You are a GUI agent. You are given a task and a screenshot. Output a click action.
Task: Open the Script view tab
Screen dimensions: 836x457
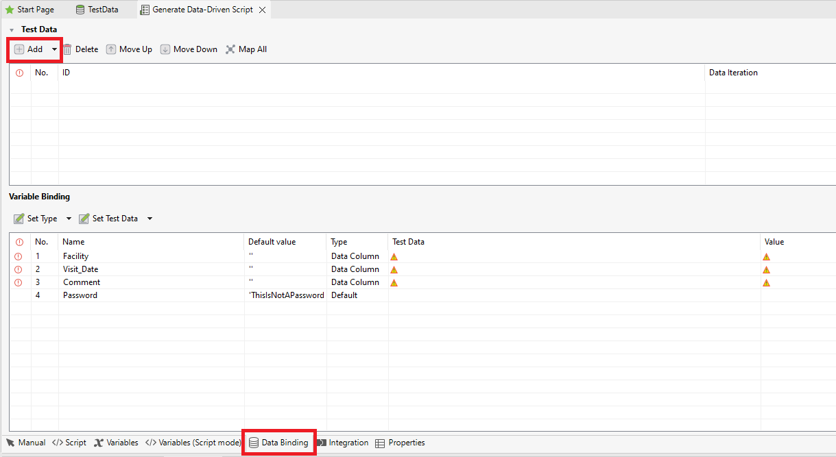(69, 443)
